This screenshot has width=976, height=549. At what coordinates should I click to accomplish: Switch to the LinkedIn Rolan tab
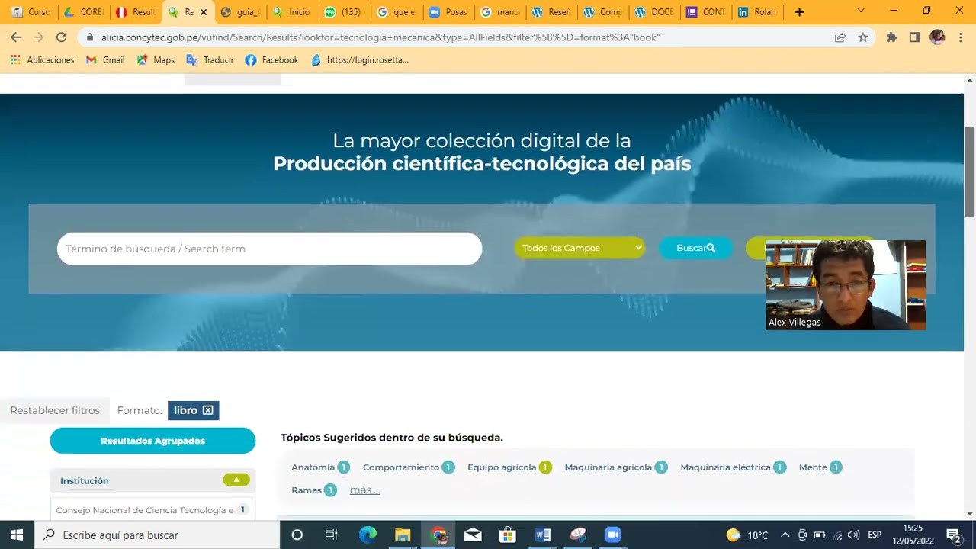(x=757, y=12)
